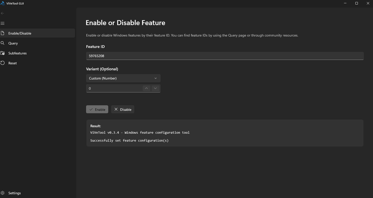Screen dimensions: 373x198
Task: Click the checkmark icon on Enable
Action: [x=91, y=110]
